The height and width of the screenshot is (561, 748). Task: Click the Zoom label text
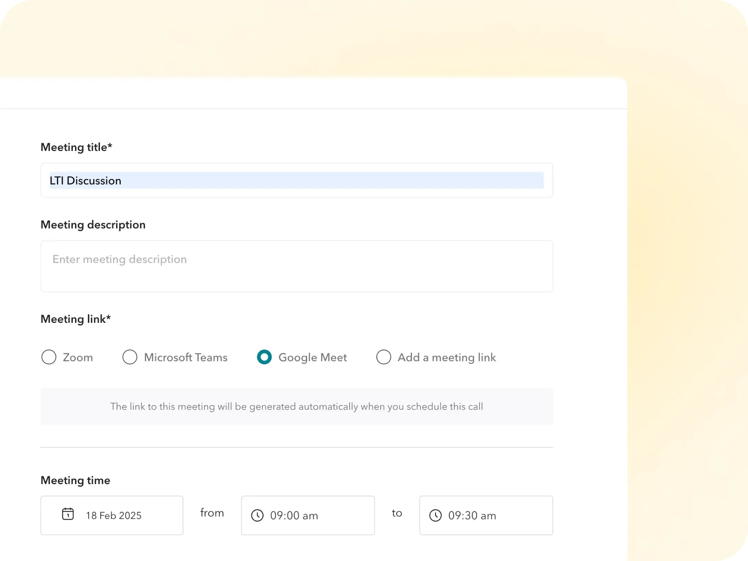pos(78,357)
